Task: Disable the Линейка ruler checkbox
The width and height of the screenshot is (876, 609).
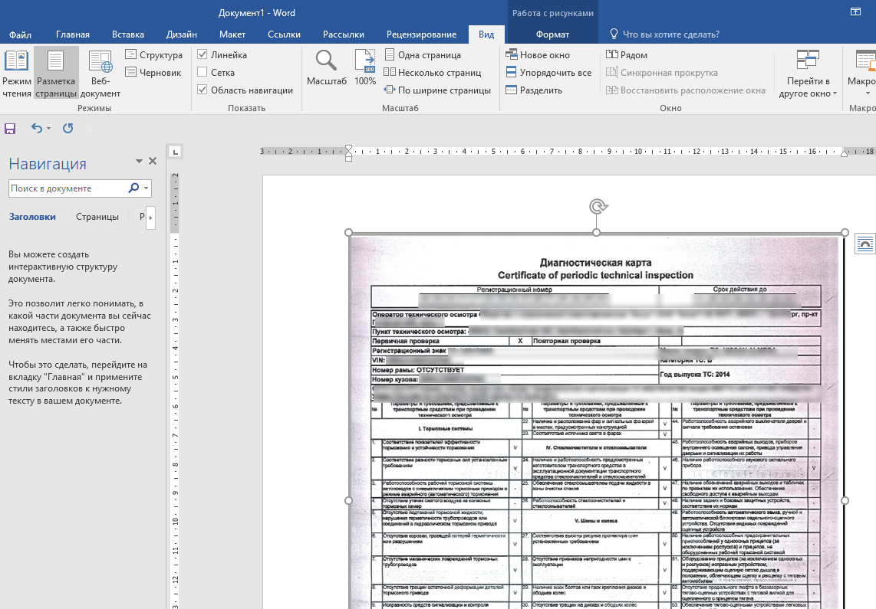Action: [x=203, y=55]
